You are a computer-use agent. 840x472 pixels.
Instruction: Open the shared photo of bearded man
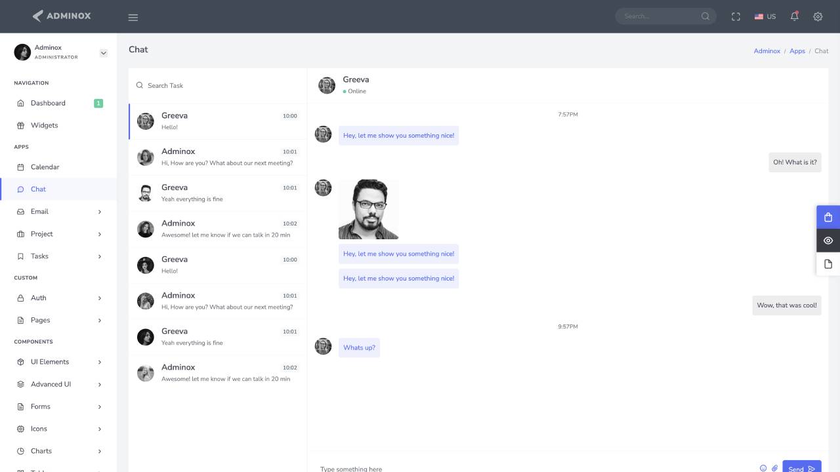[368, 209]
